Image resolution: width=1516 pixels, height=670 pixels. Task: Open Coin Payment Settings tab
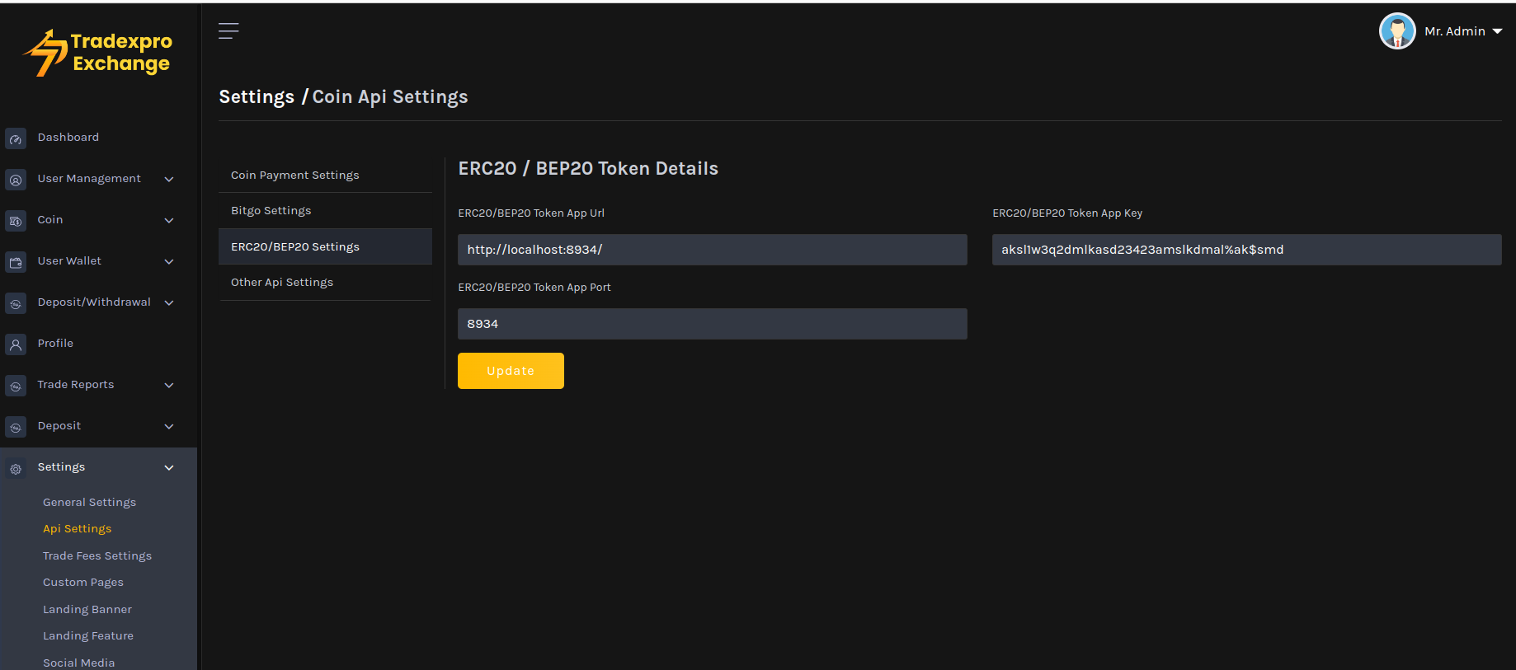(x=294, y=176)
